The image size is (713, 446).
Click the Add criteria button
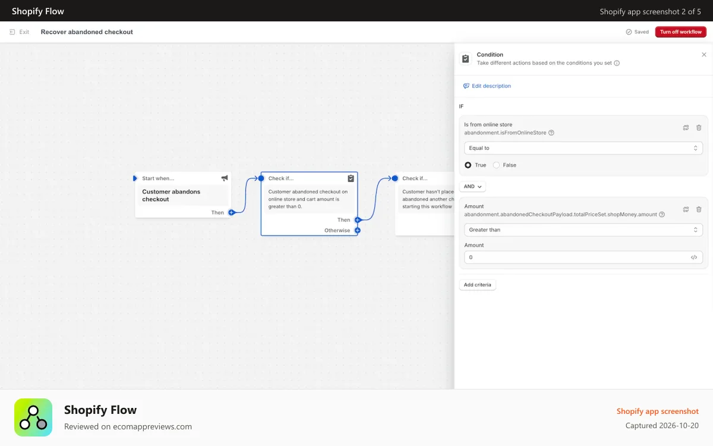[x=478, y=285]
